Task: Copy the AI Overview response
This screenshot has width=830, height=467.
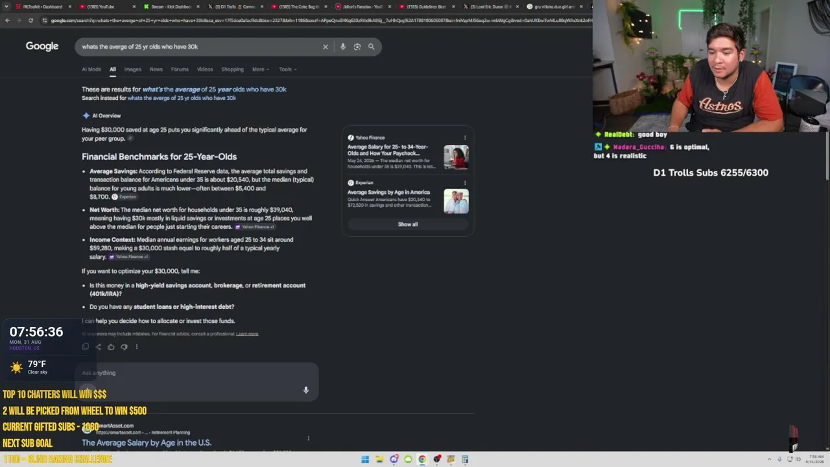Action: pyautogui.click(x=86, y=347)
